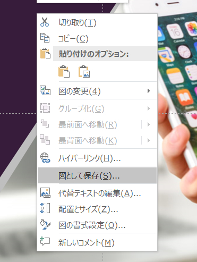Open 図の変更(4) menu entry

[x=97, y=91]
